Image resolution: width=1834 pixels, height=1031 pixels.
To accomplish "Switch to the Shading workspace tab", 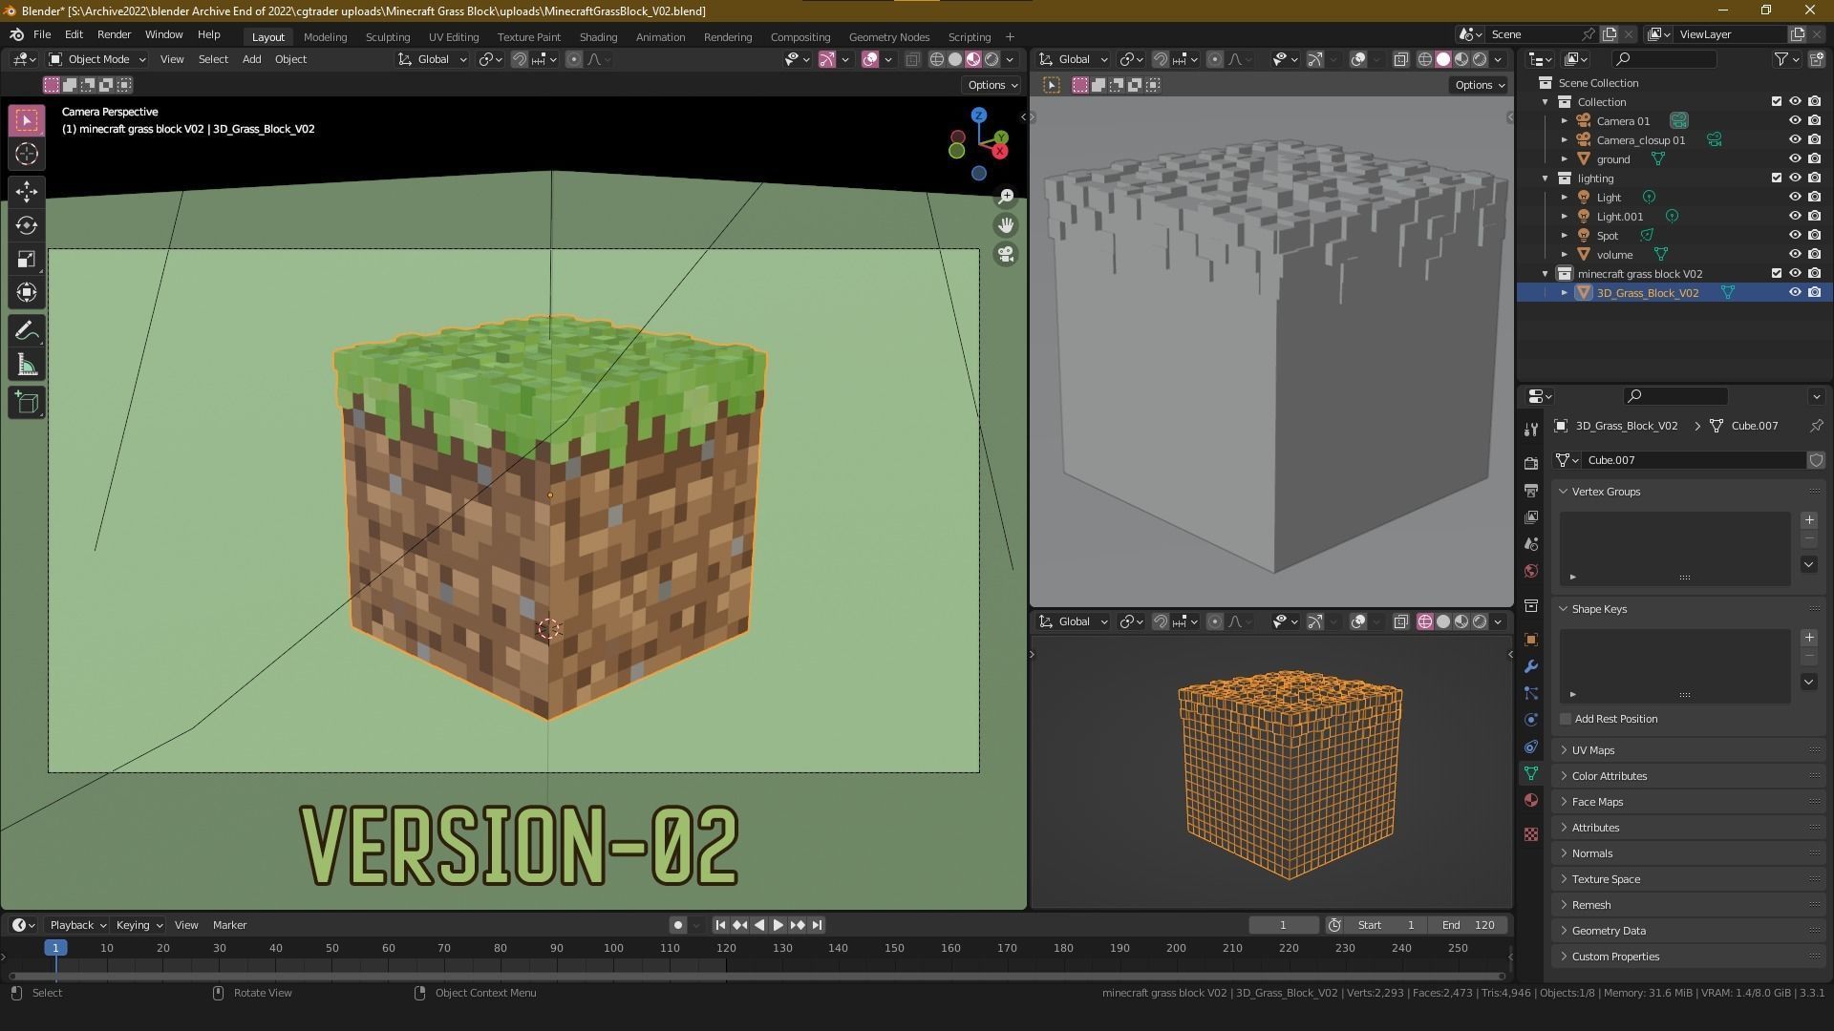I will (x=598, y=36).
